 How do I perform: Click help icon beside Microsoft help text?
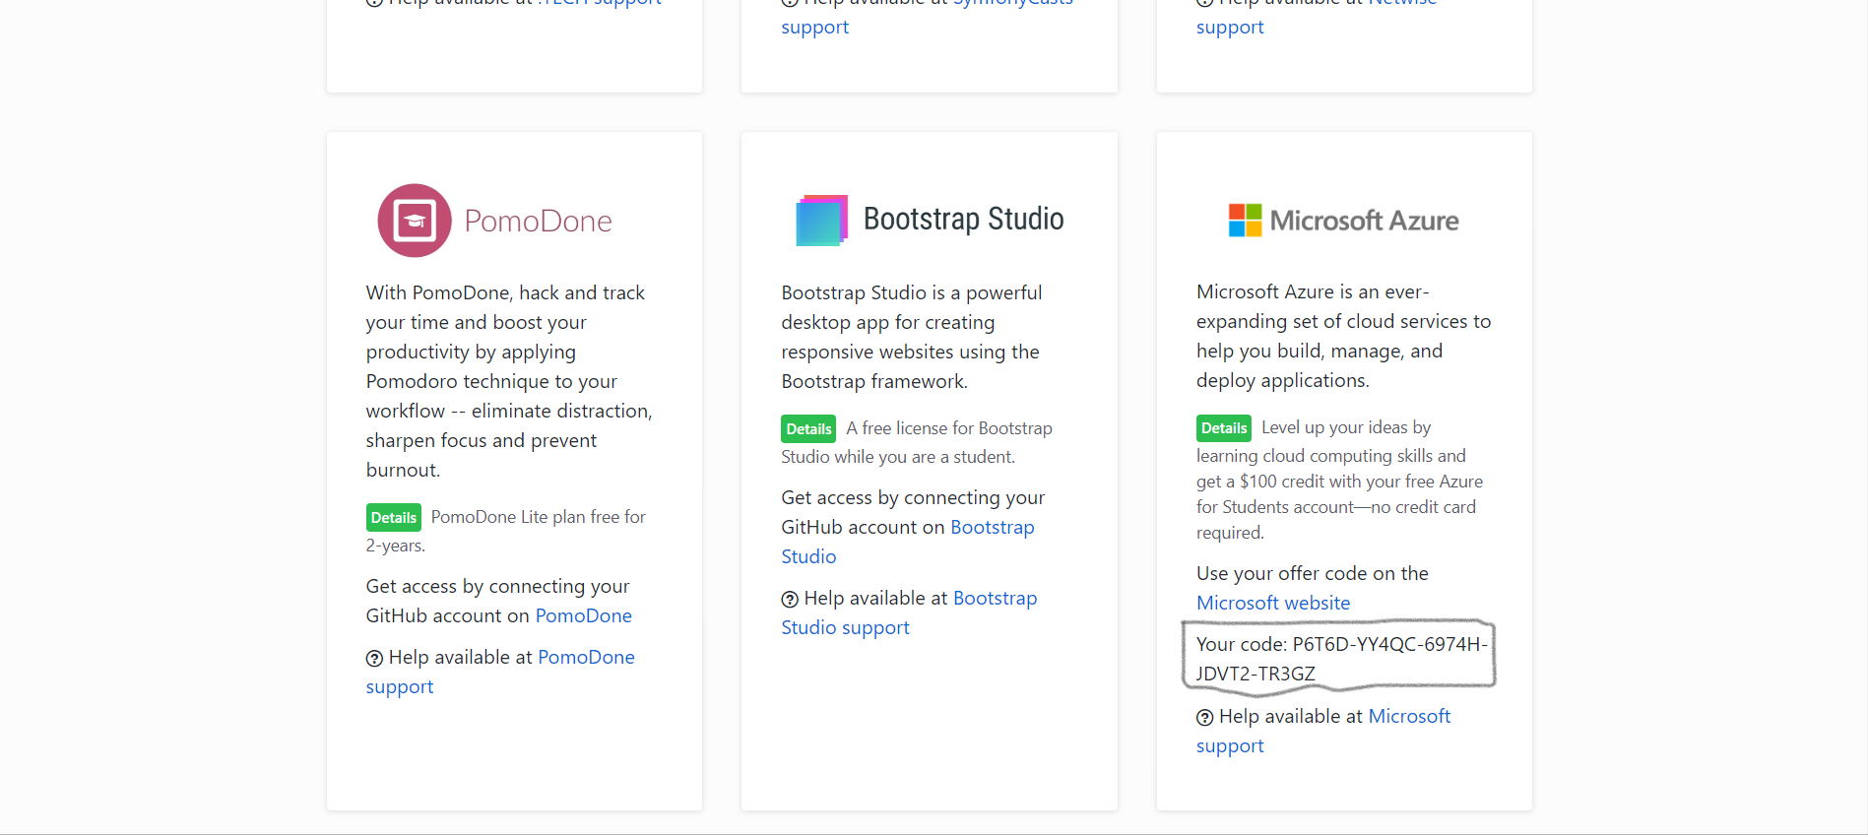tap(1204, 718)
